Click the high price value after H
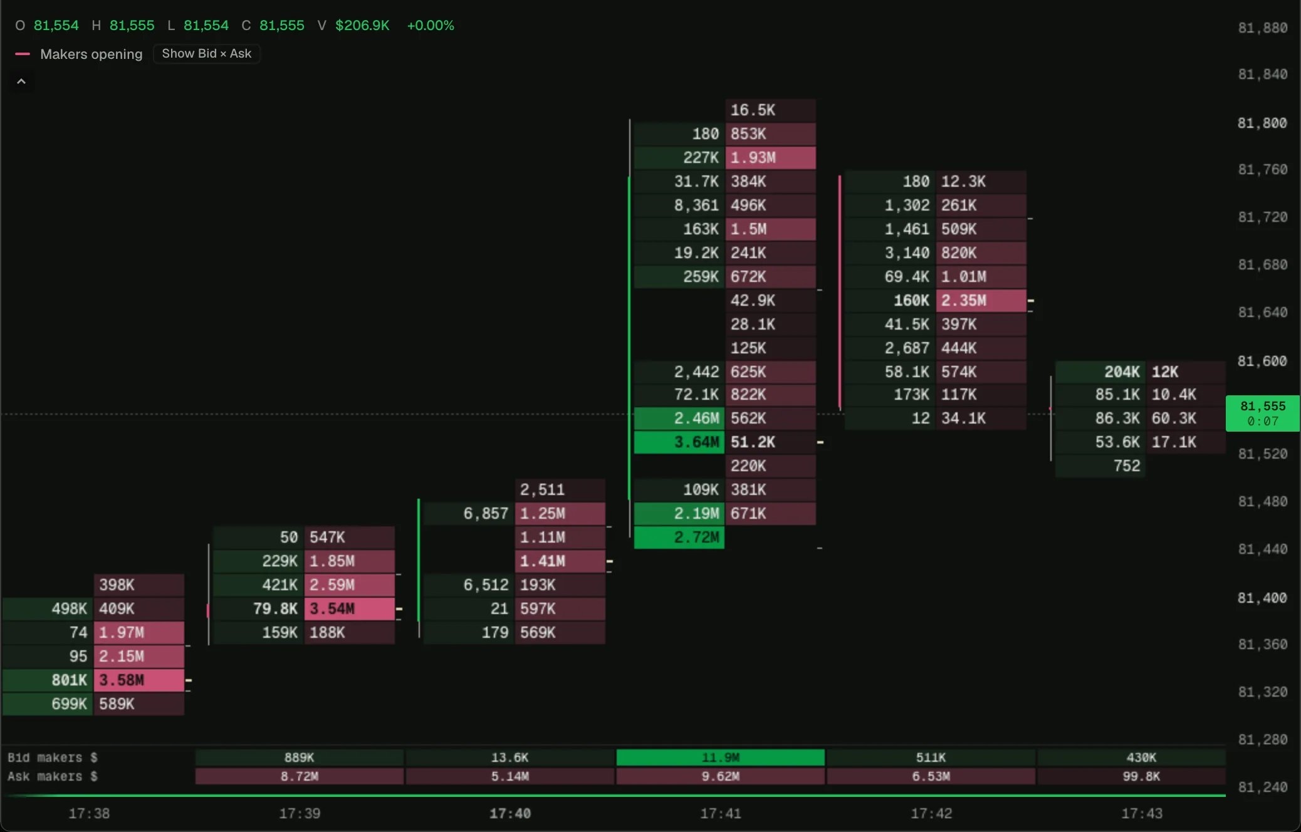This screenshot has width=1301, height=832. 132,26
